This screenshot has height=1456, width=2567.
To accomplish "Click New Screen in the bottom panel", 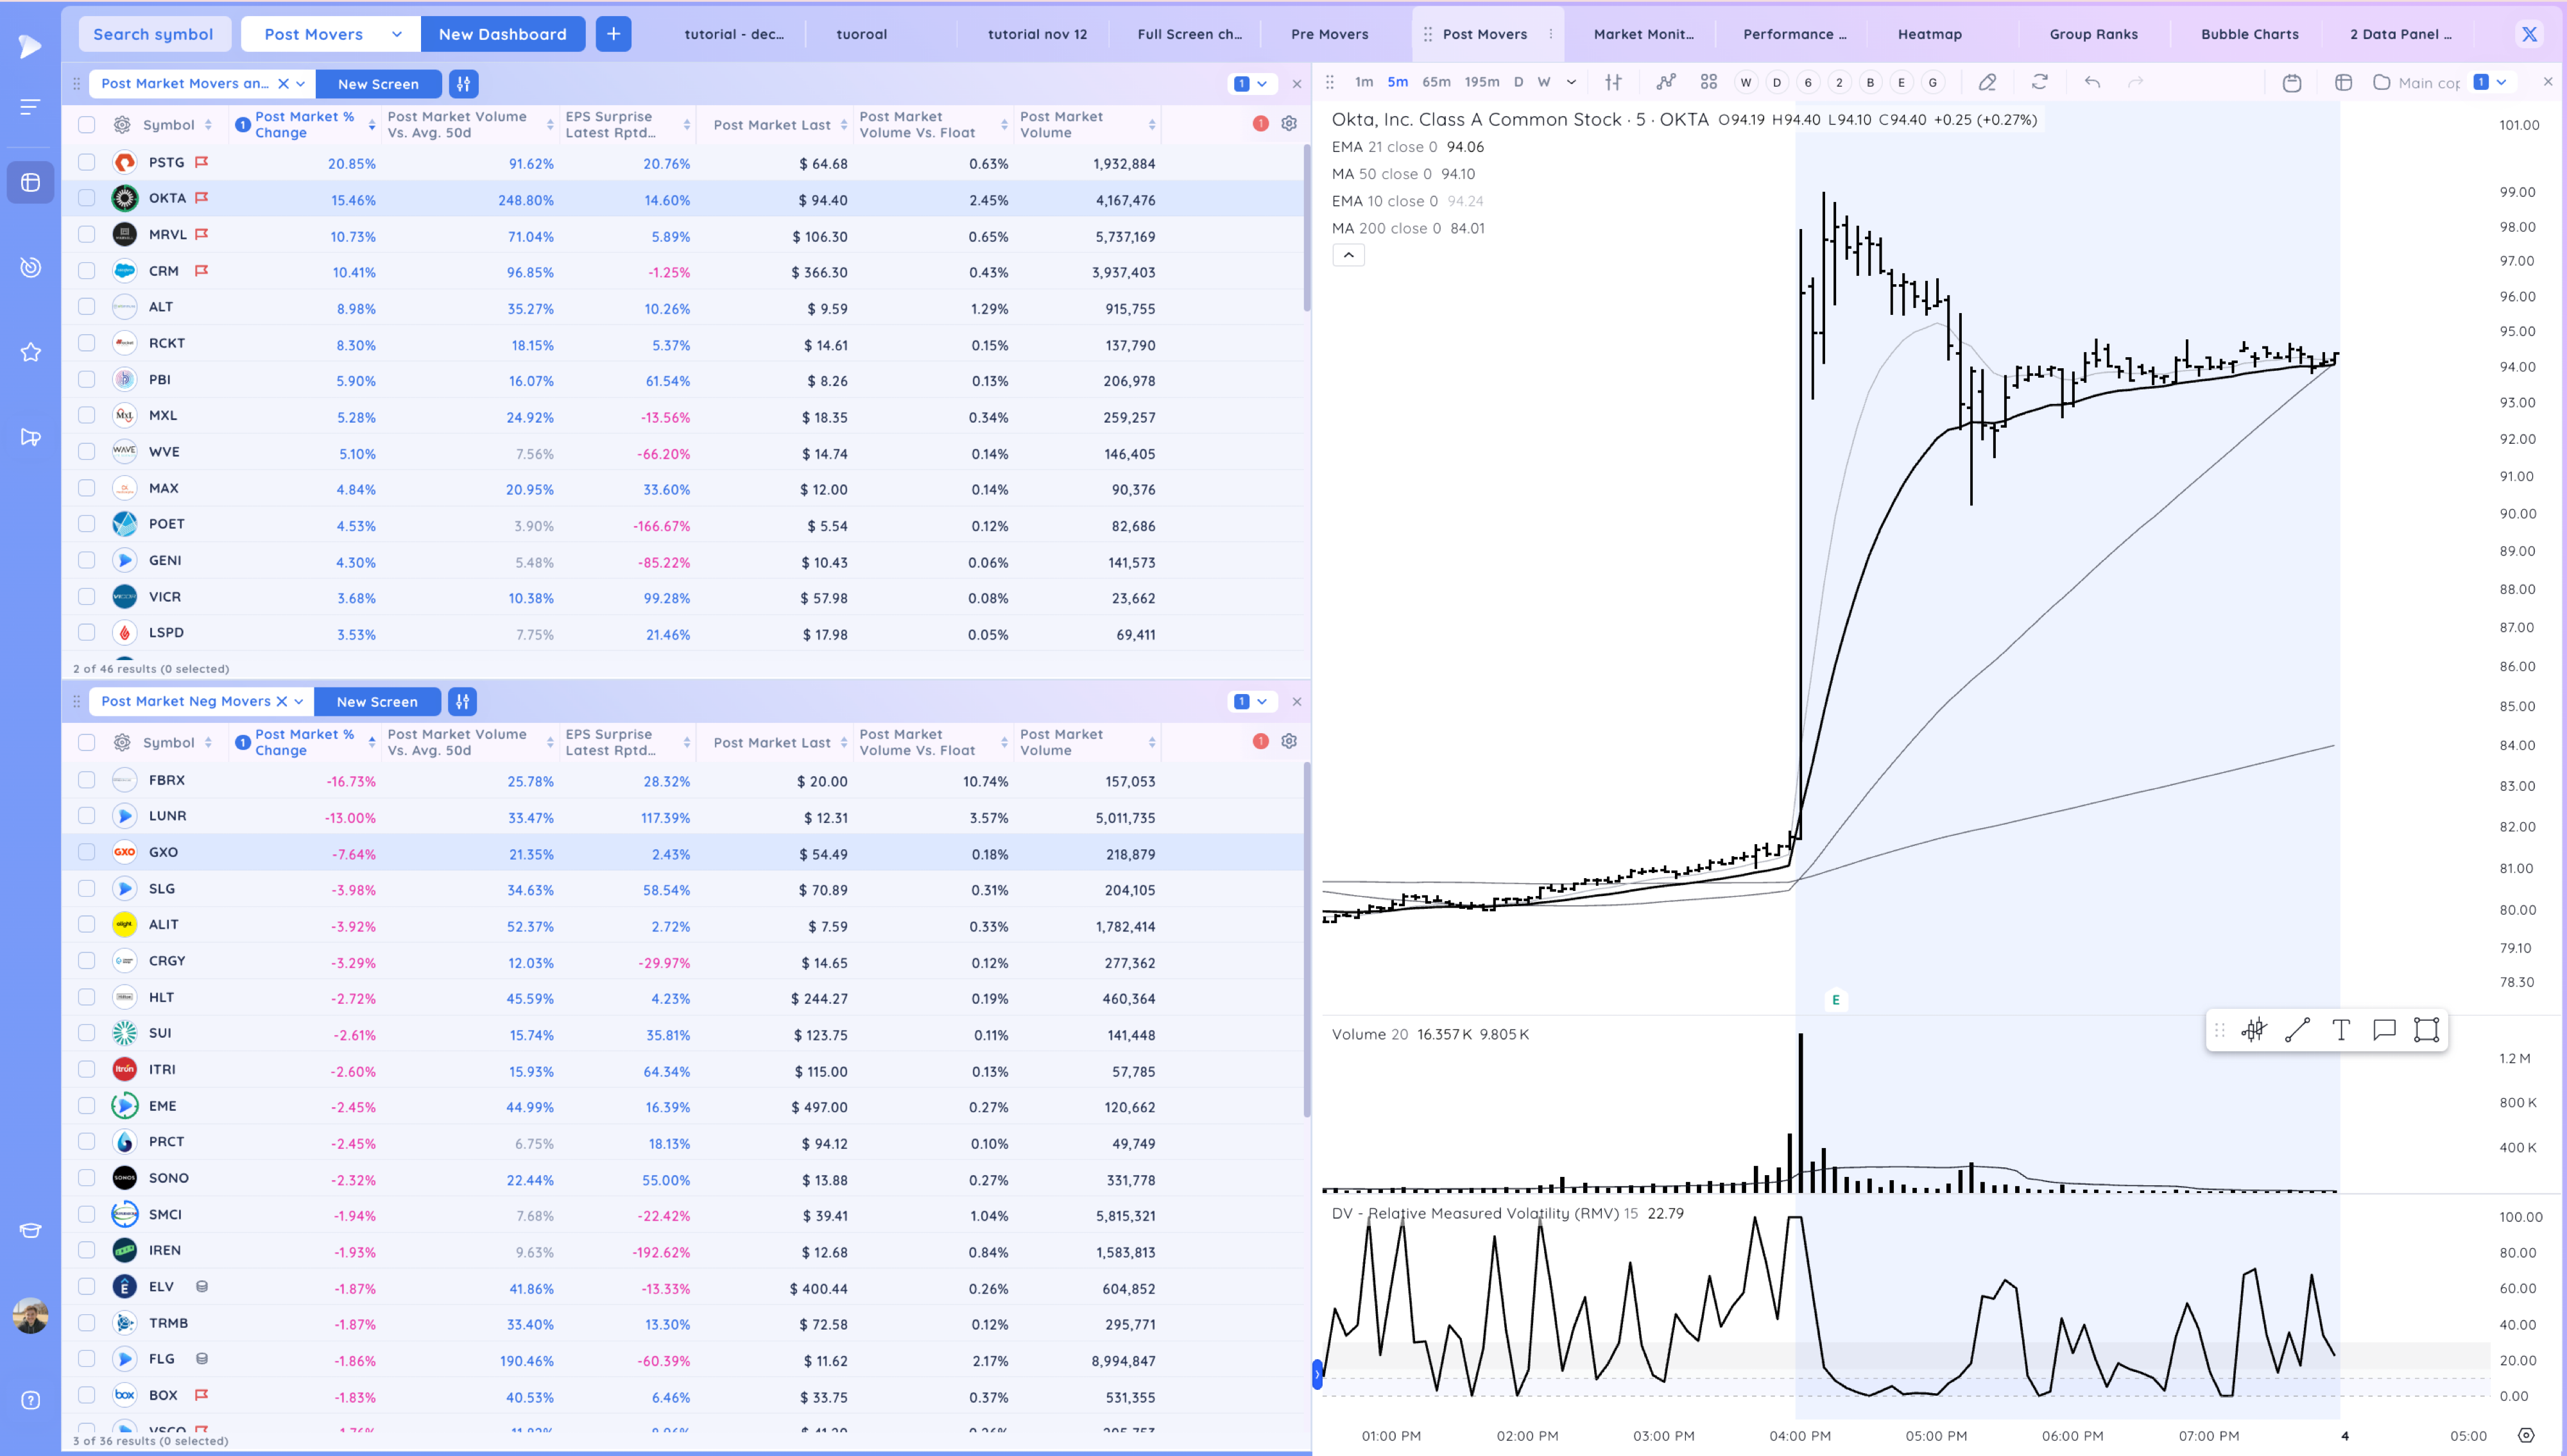I will tap(377, 701).
